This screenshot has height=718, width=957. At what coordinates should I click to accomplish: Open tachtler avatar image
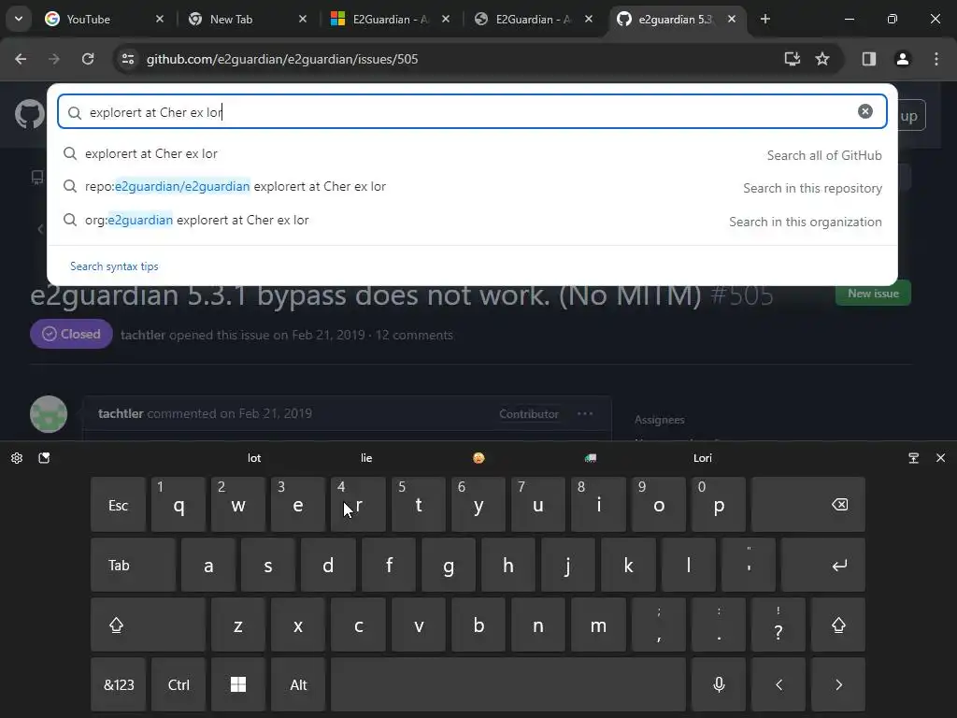pos(49,414)
